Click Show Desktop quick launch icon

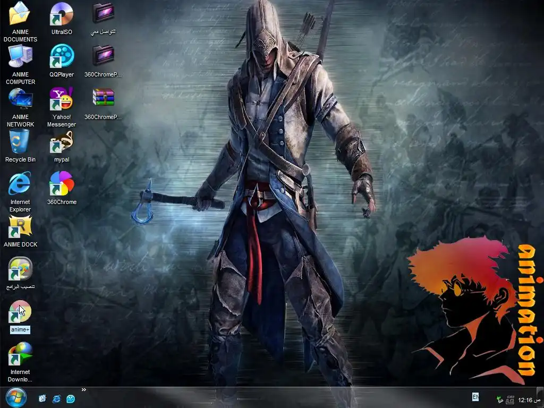pyautogui.click(x=42, y=398)
